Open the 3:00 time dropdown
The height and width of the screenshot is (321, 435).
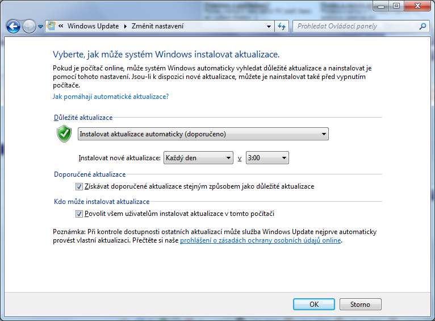(x=267, y=158)
